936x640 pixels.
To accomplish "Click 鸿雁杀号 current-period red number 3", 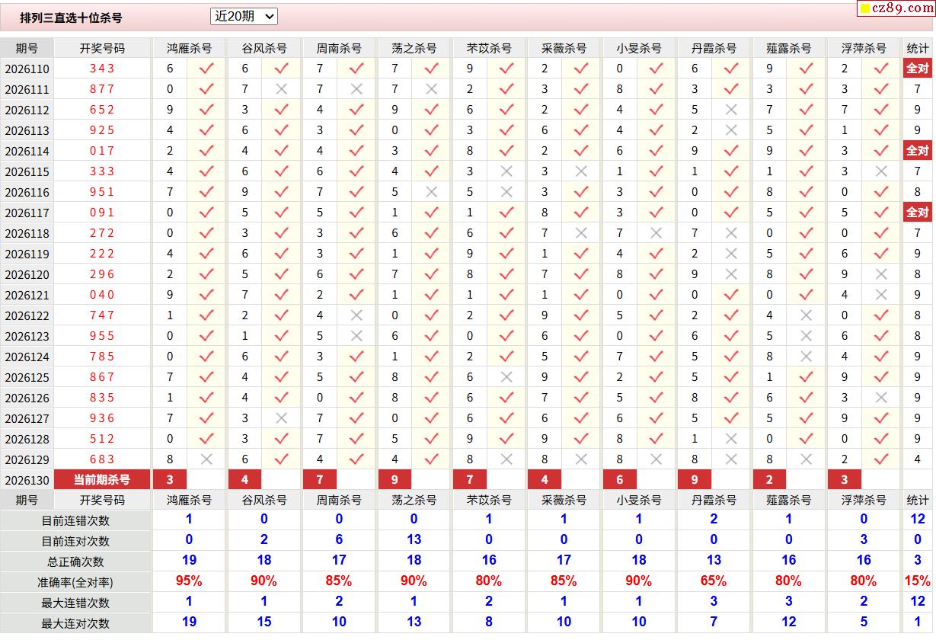I will [170, 480].
